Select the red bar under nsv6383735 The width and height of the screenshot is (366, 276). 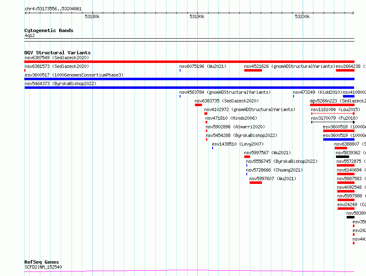[x=198, y=105]
